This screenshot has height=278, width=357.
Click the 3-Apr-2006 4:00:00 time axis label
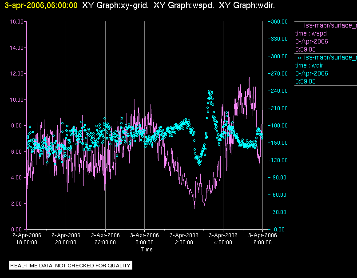(223, 239)
